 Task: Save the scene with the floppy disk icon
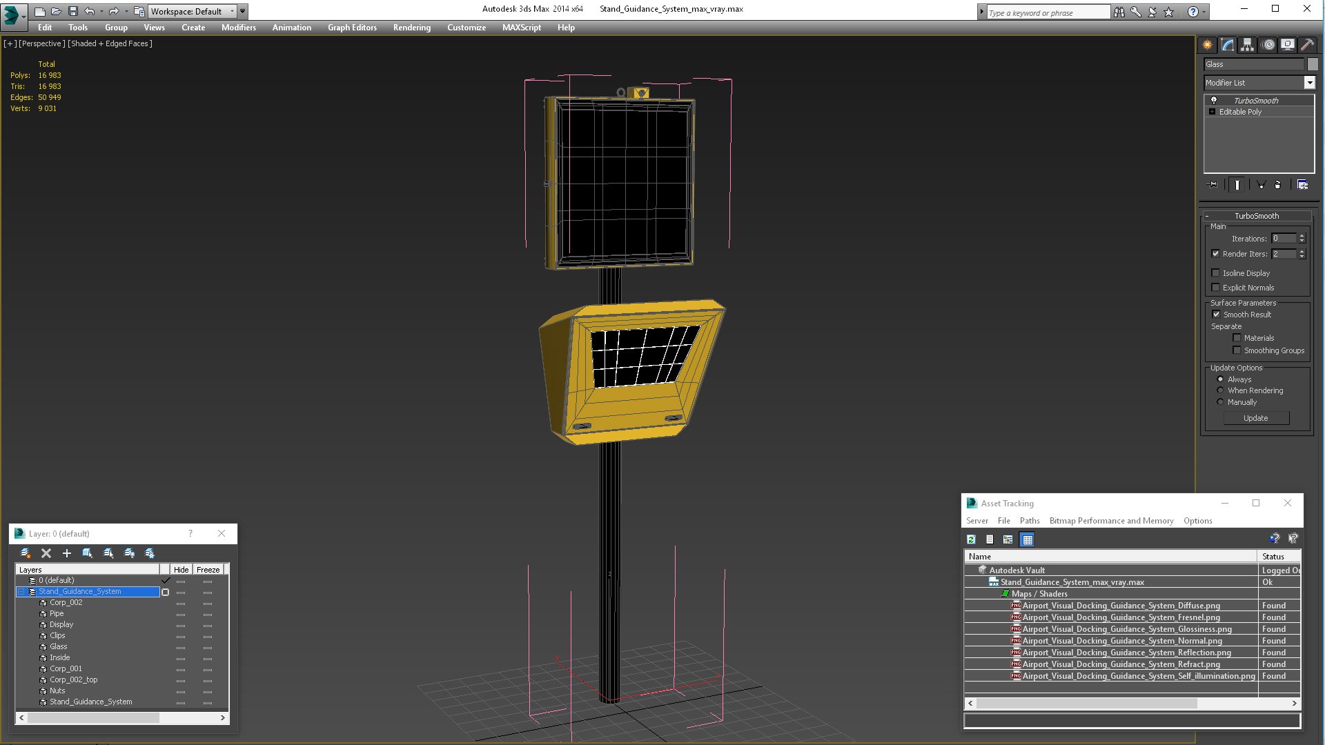point(73,12)
